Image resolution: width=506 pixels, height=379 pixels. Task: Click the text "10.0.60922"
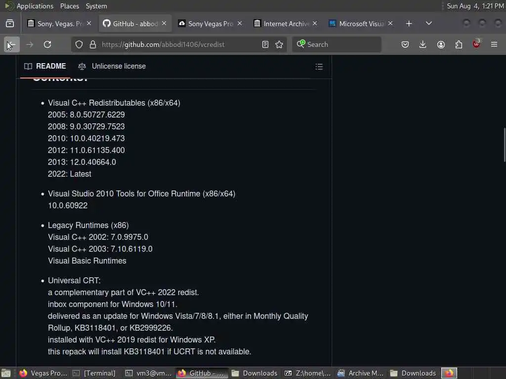click(68, 206)
